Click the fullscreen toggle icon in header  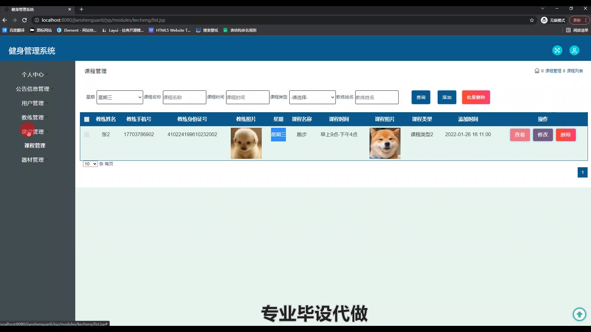click(557, 50)
